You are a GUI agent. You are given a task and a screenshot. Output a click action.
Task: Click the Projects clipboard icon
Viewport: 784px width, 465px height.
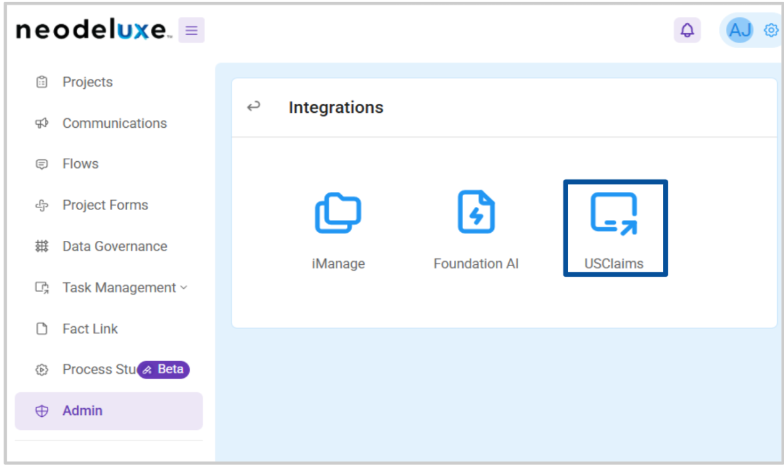[41, 82]
